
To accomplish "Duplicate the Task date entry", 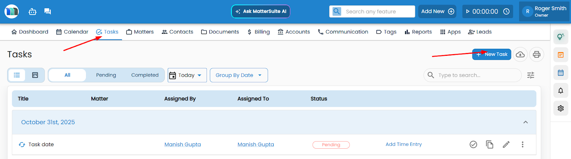I will pyautogui.click(x=490, y=144).
